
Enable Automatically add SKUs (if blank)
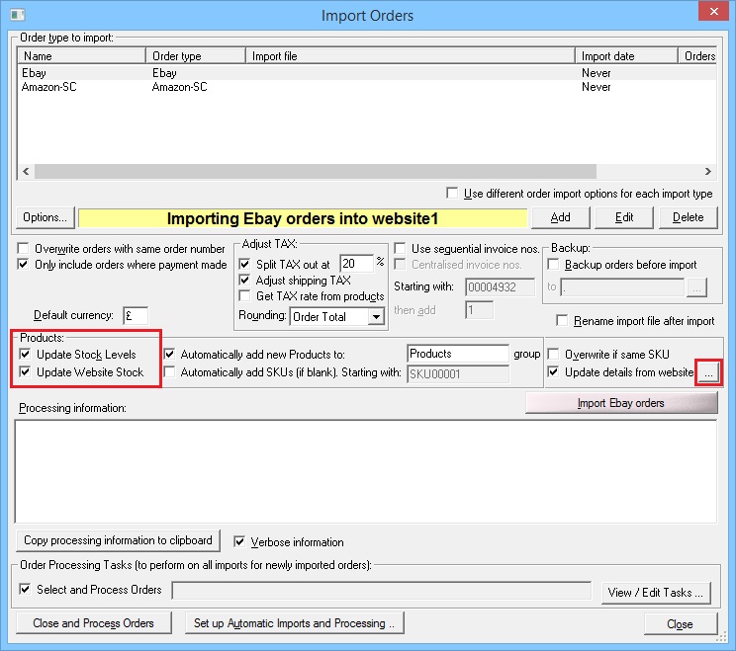pyautogui.click(x=169, y=371)
